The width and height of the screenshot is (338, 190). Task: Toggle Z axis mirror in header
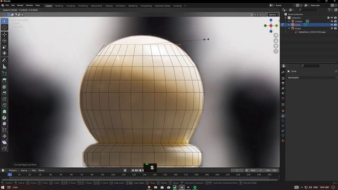tap(261, 15)
